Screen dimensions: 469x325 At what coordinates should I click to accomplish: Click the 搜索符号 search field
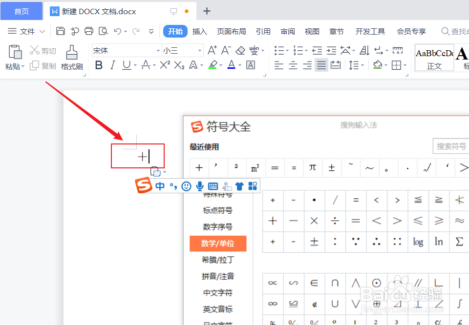pyautogui.click(x=451, y=146)
